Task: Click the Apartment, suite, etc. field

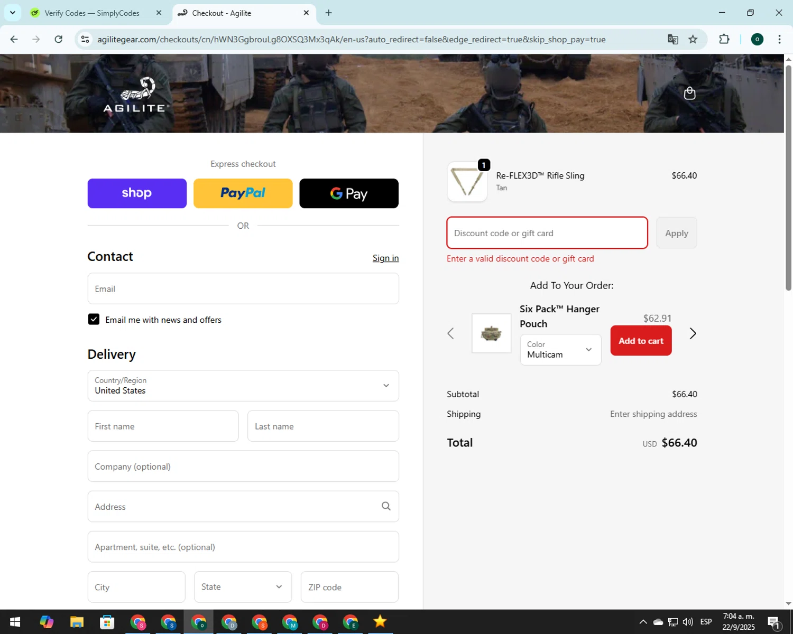Action: pos(243,547)
